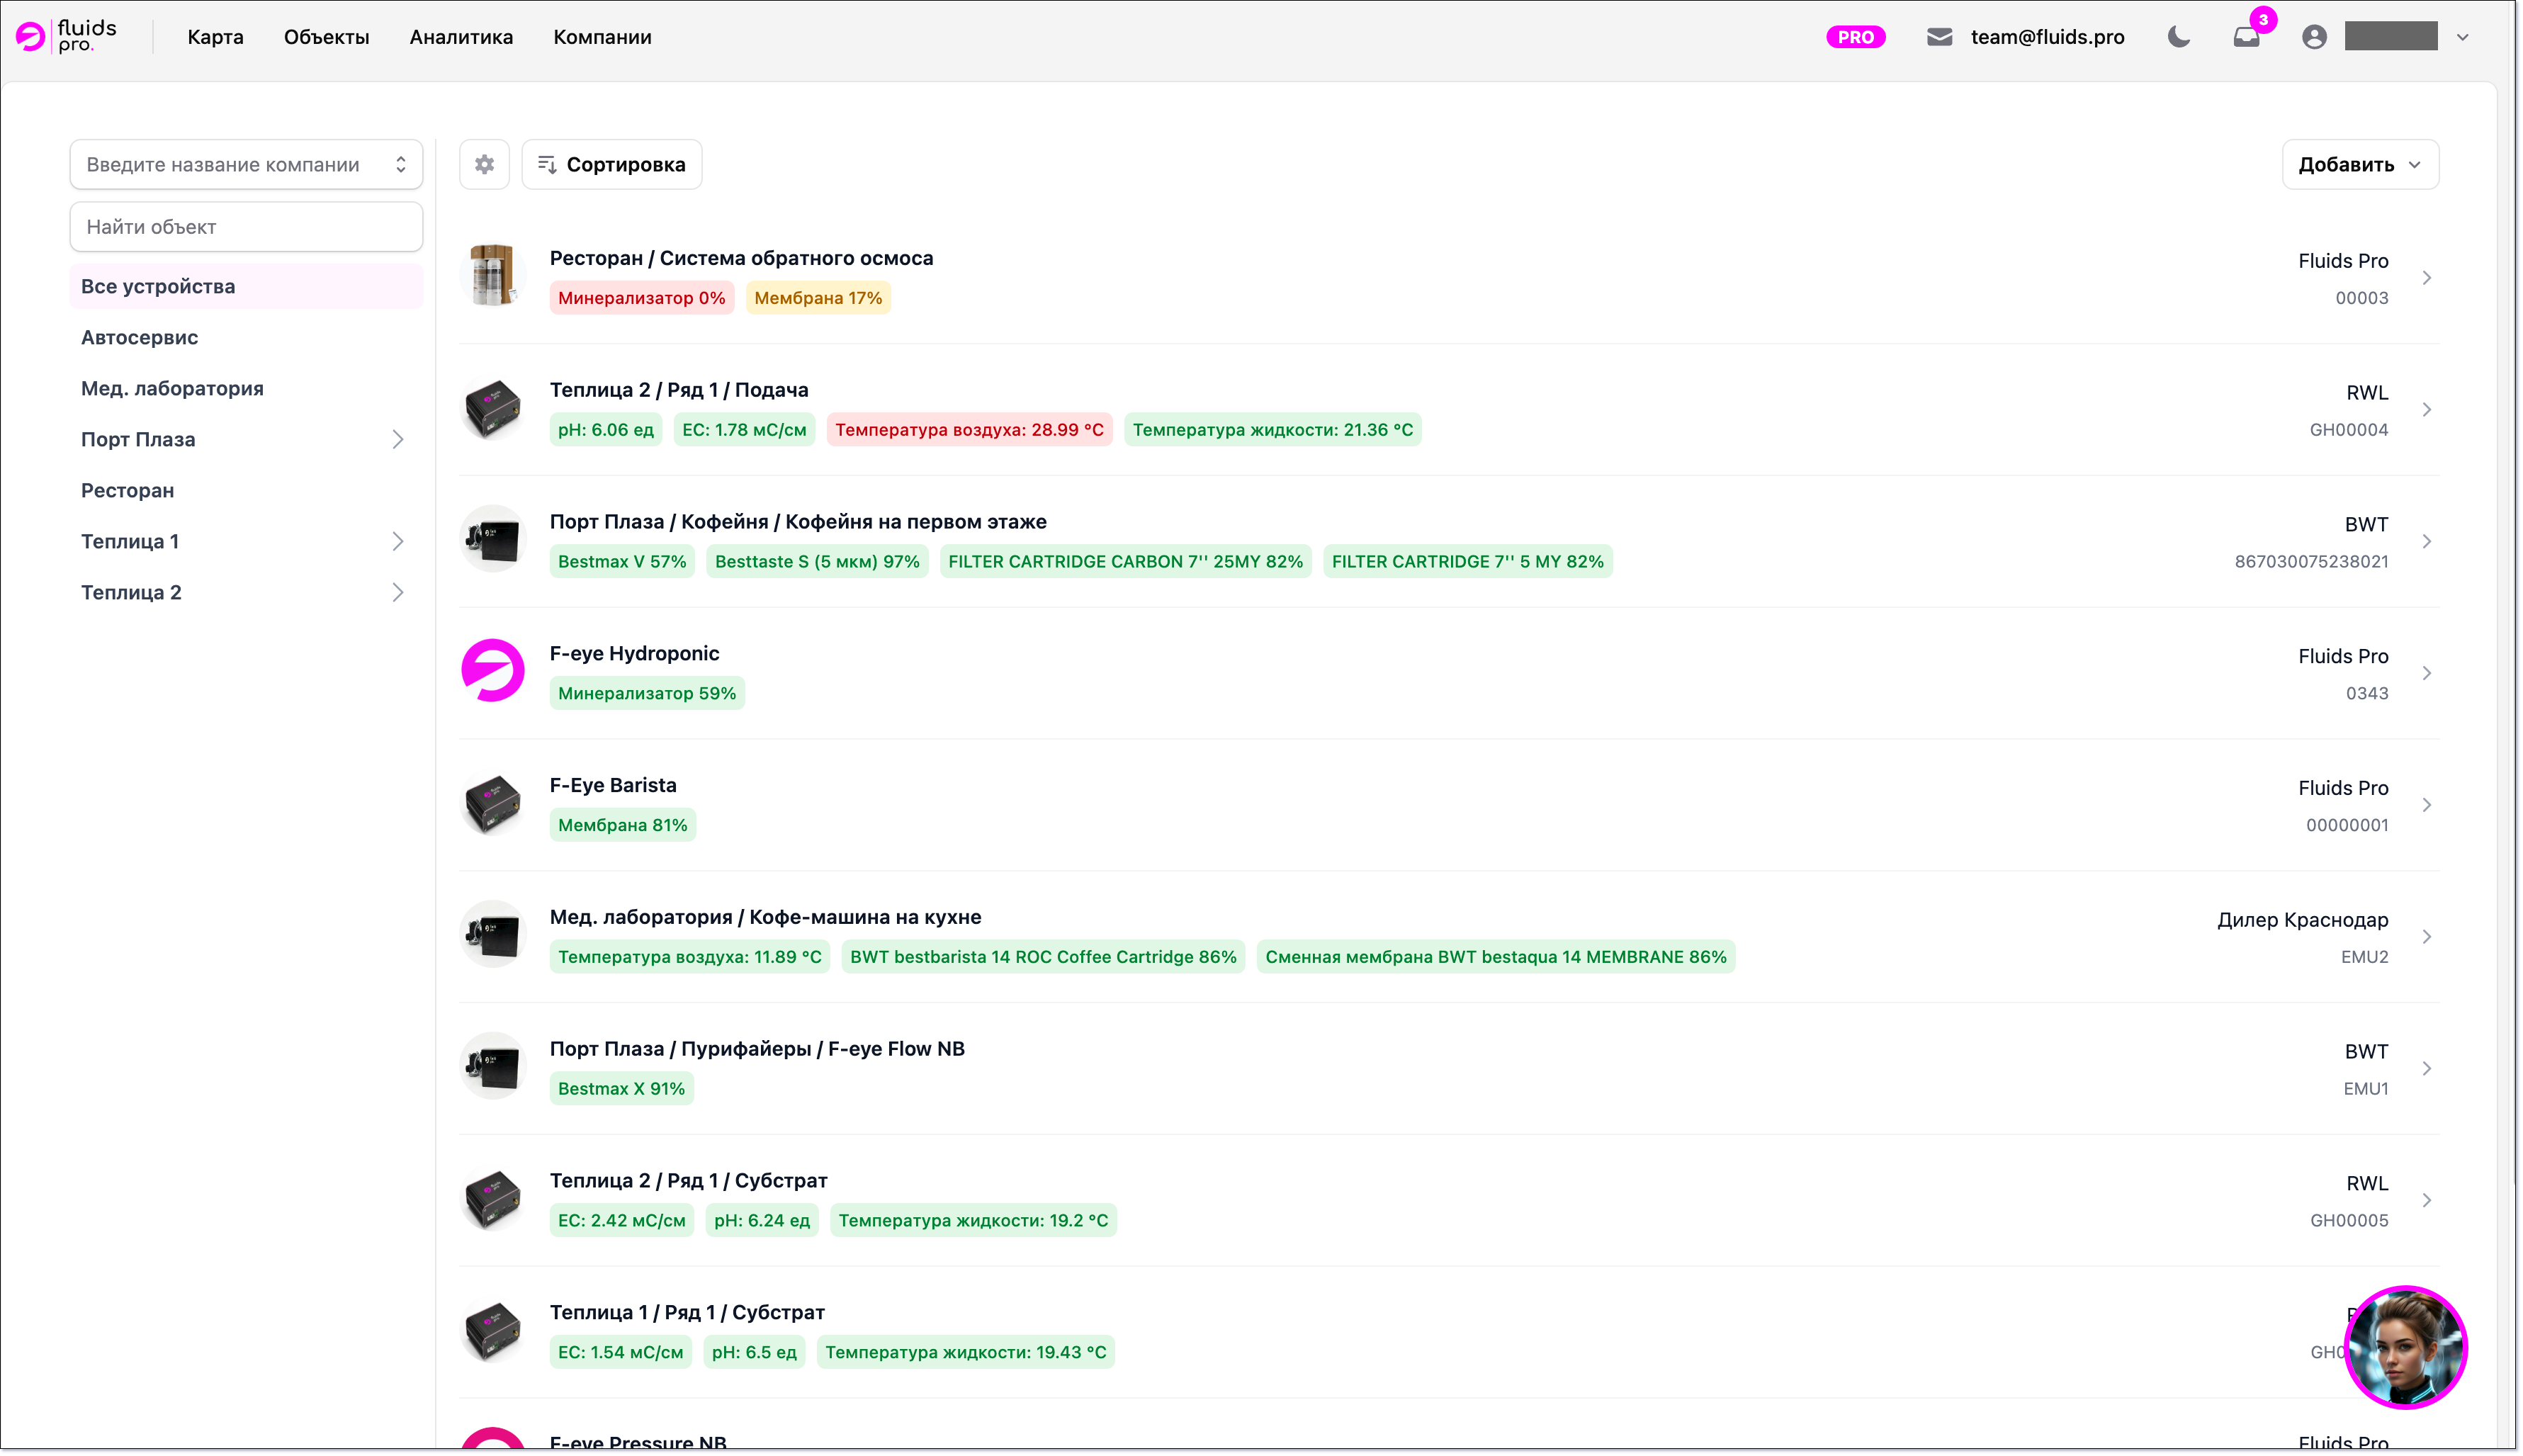The width and height of the screenshot is (2523, 1456).
Task: Click device icon for Кофе-машина на кухне
Action: (x=492, y=935)
